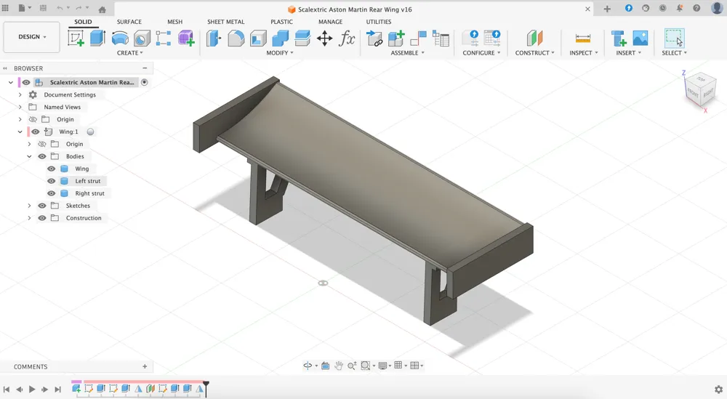Open the INSPECT dropdown menu
The image size is (727, 399).
[584, 53]
